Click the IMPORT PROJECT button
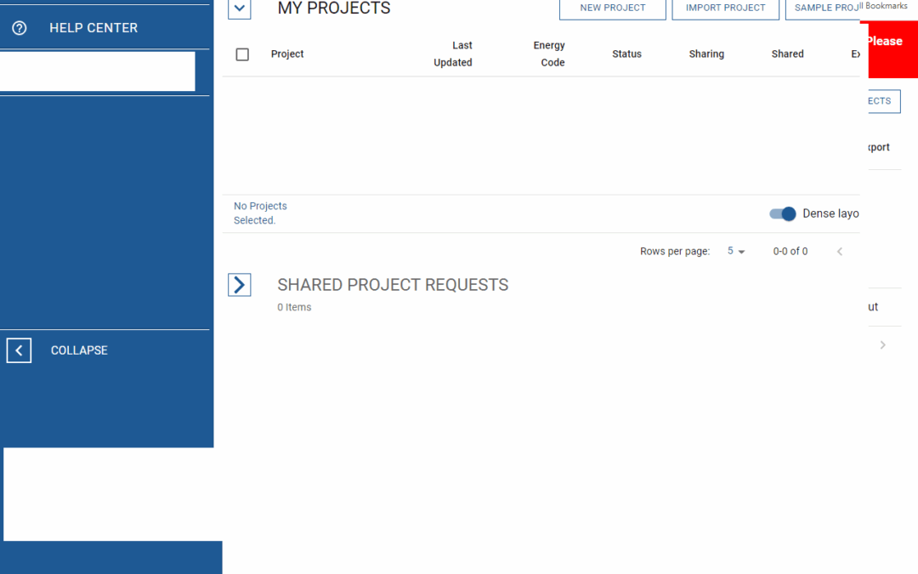 (725, 9)
